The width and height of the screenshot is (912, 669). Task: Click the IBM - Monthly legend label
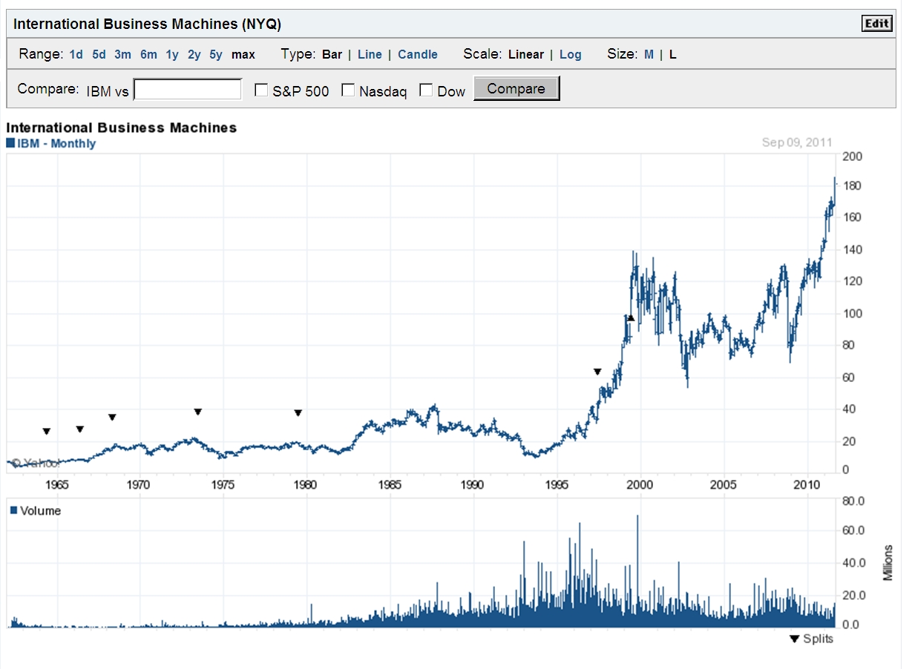(x=56, y=143)
